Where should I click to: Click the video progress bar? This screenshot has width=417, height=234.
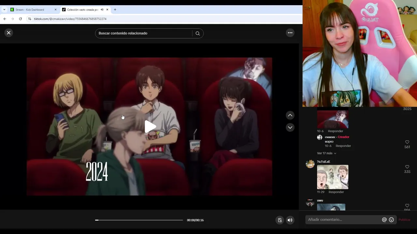[139, 220]
